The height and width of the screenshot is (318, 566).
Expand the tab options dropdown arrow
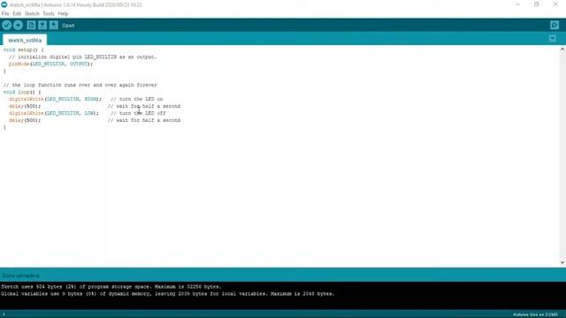(x=552, y=39)
